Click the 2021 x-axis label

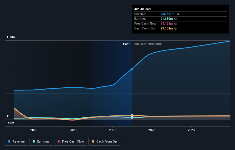(112, 130)
